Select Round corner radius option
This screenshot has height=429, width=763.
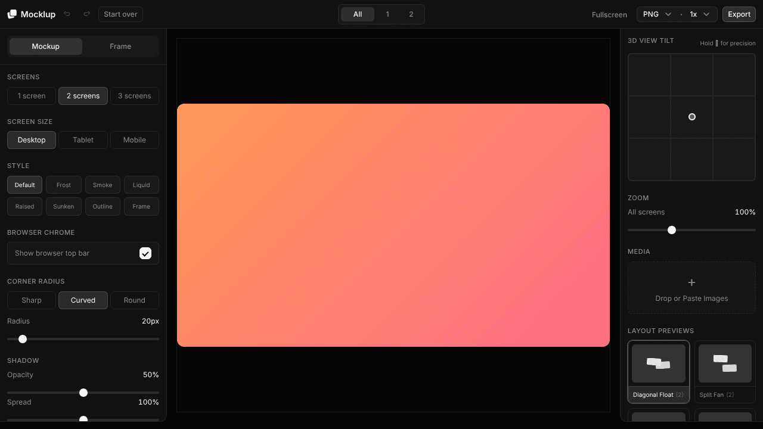[135, 300]
